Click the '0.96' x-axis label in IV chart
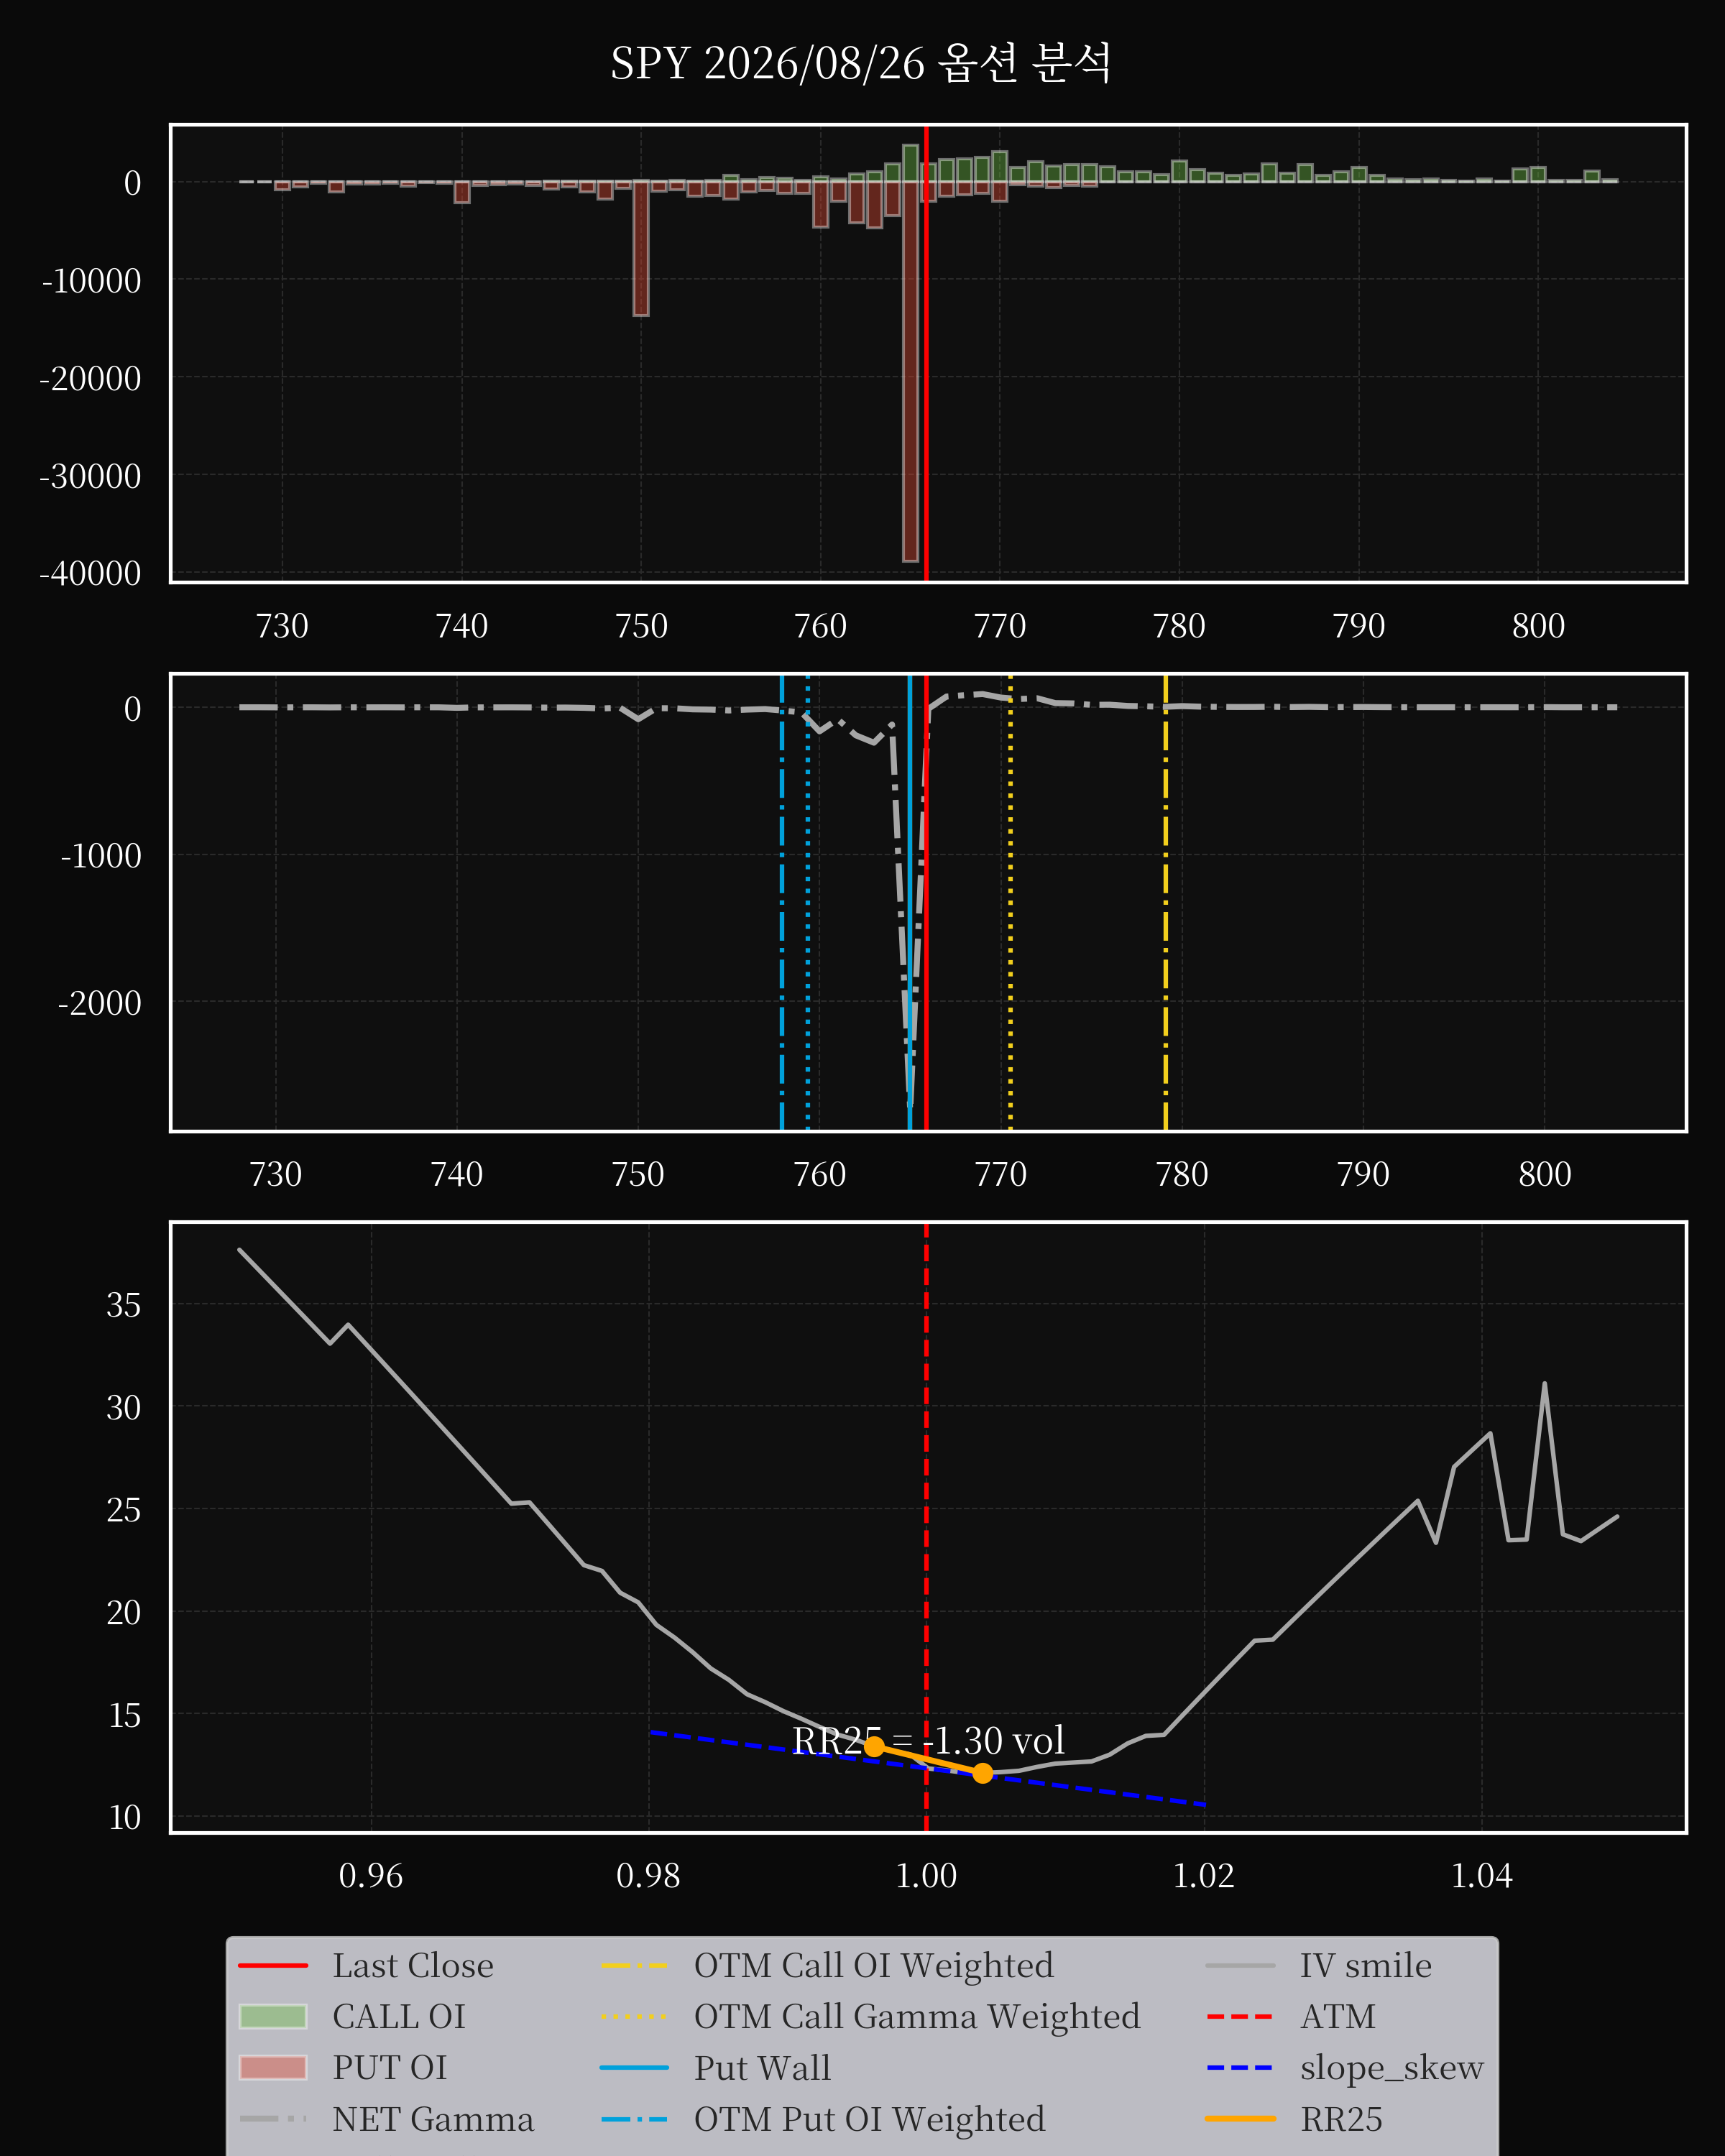 point(371,1876)
